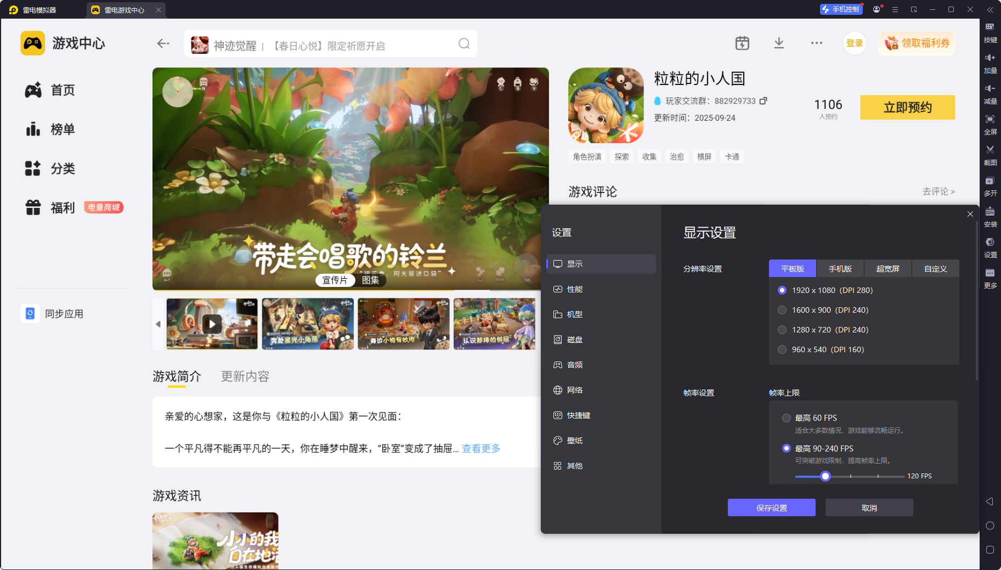Image resolution: width=1001 pixels, height=570 pixels.
Task: Tap the Android recents square button
Action: (x=990, y=550)
